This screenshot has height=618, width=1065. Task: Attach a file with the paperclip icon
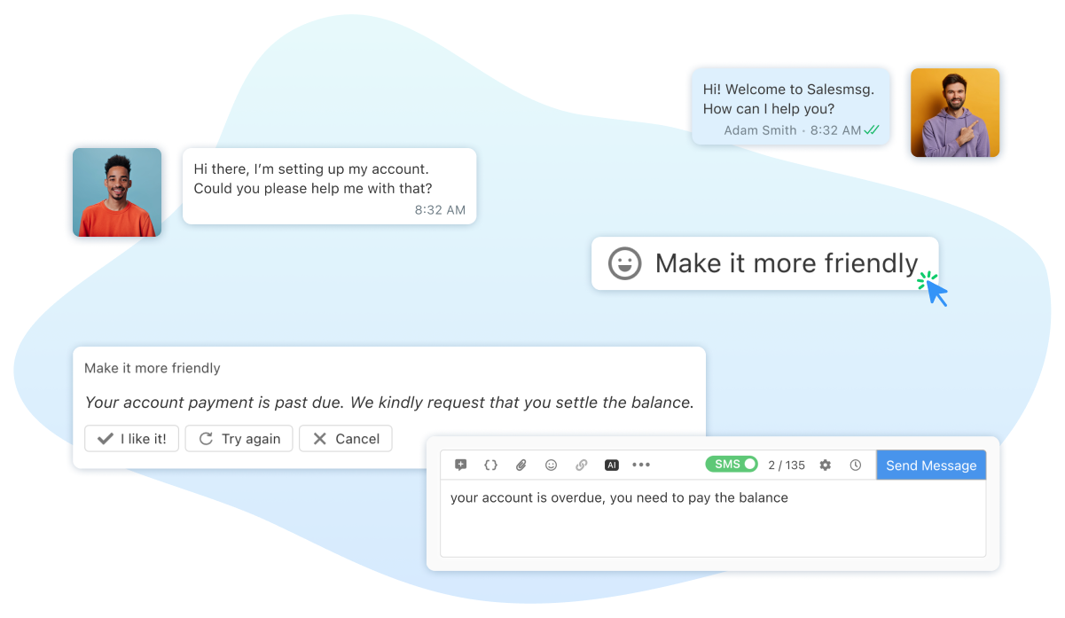pos(521,465)
